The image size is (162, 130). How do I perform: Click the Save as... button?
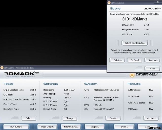coord(153,60)
